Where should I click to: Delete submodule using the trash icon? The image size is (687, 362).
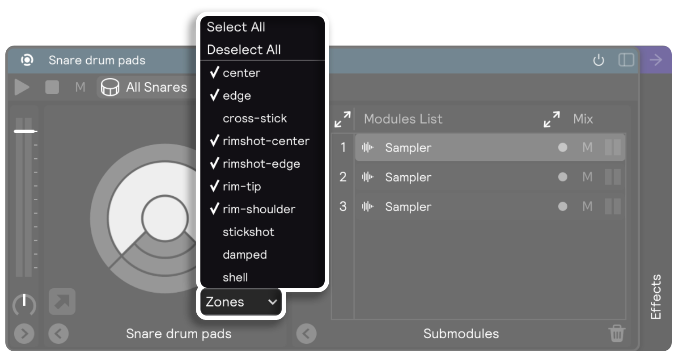[x=616, y=334]
